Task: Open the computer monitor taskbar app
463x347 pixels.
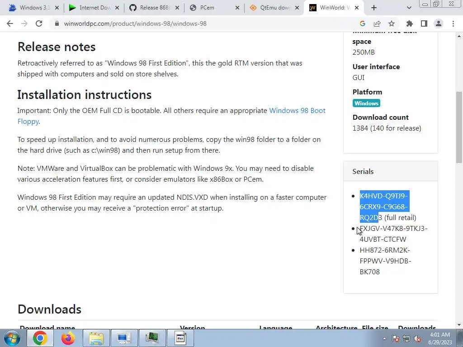Action: [x=124, y=338]
